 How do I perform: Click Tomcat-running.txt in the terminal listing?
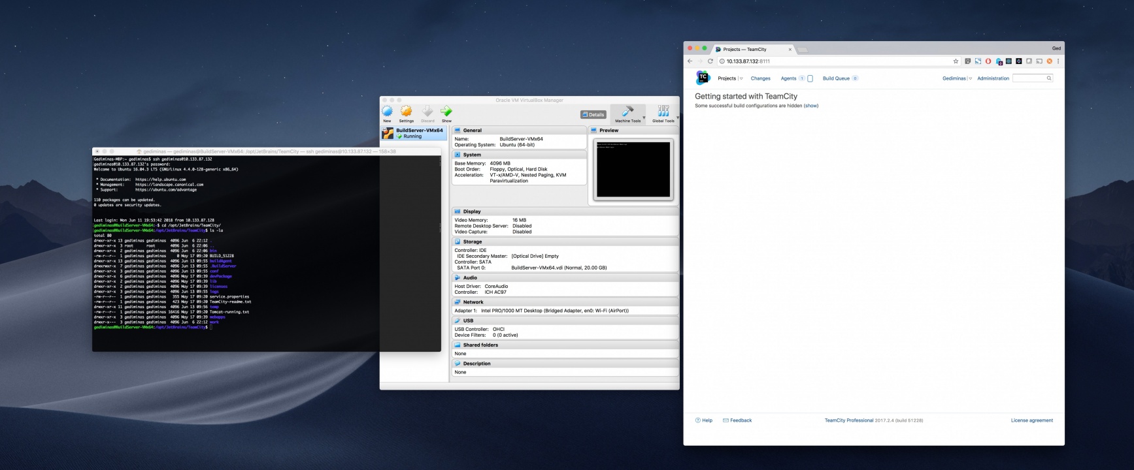[x=229, y=312]
